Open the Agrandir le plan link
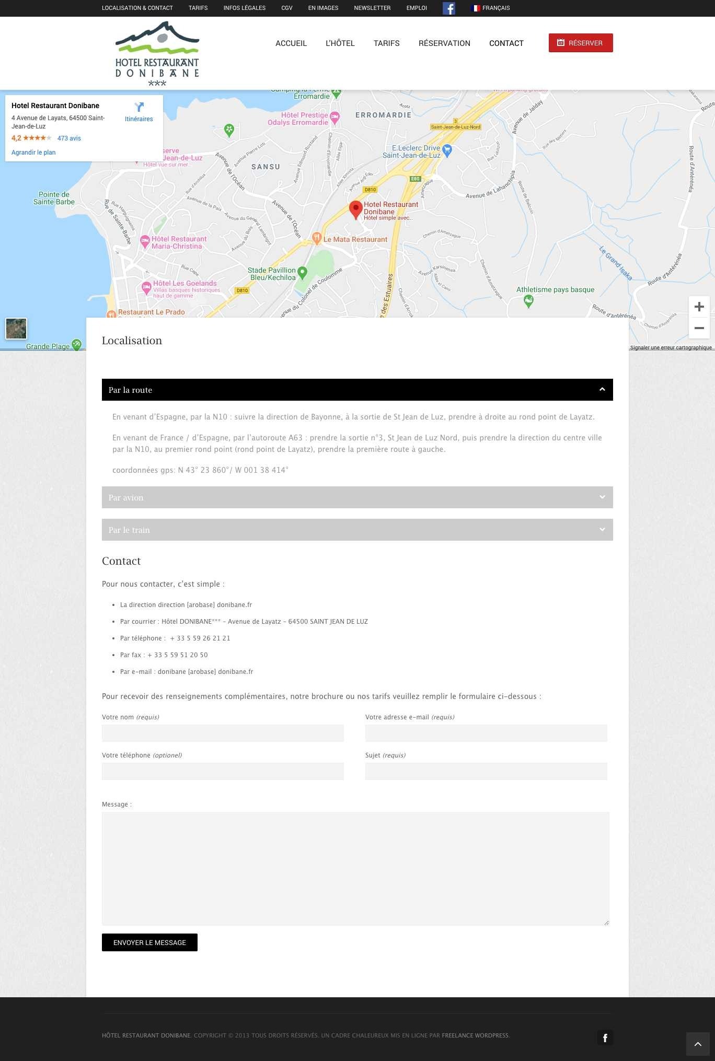715x1061 pixels. 33,153
